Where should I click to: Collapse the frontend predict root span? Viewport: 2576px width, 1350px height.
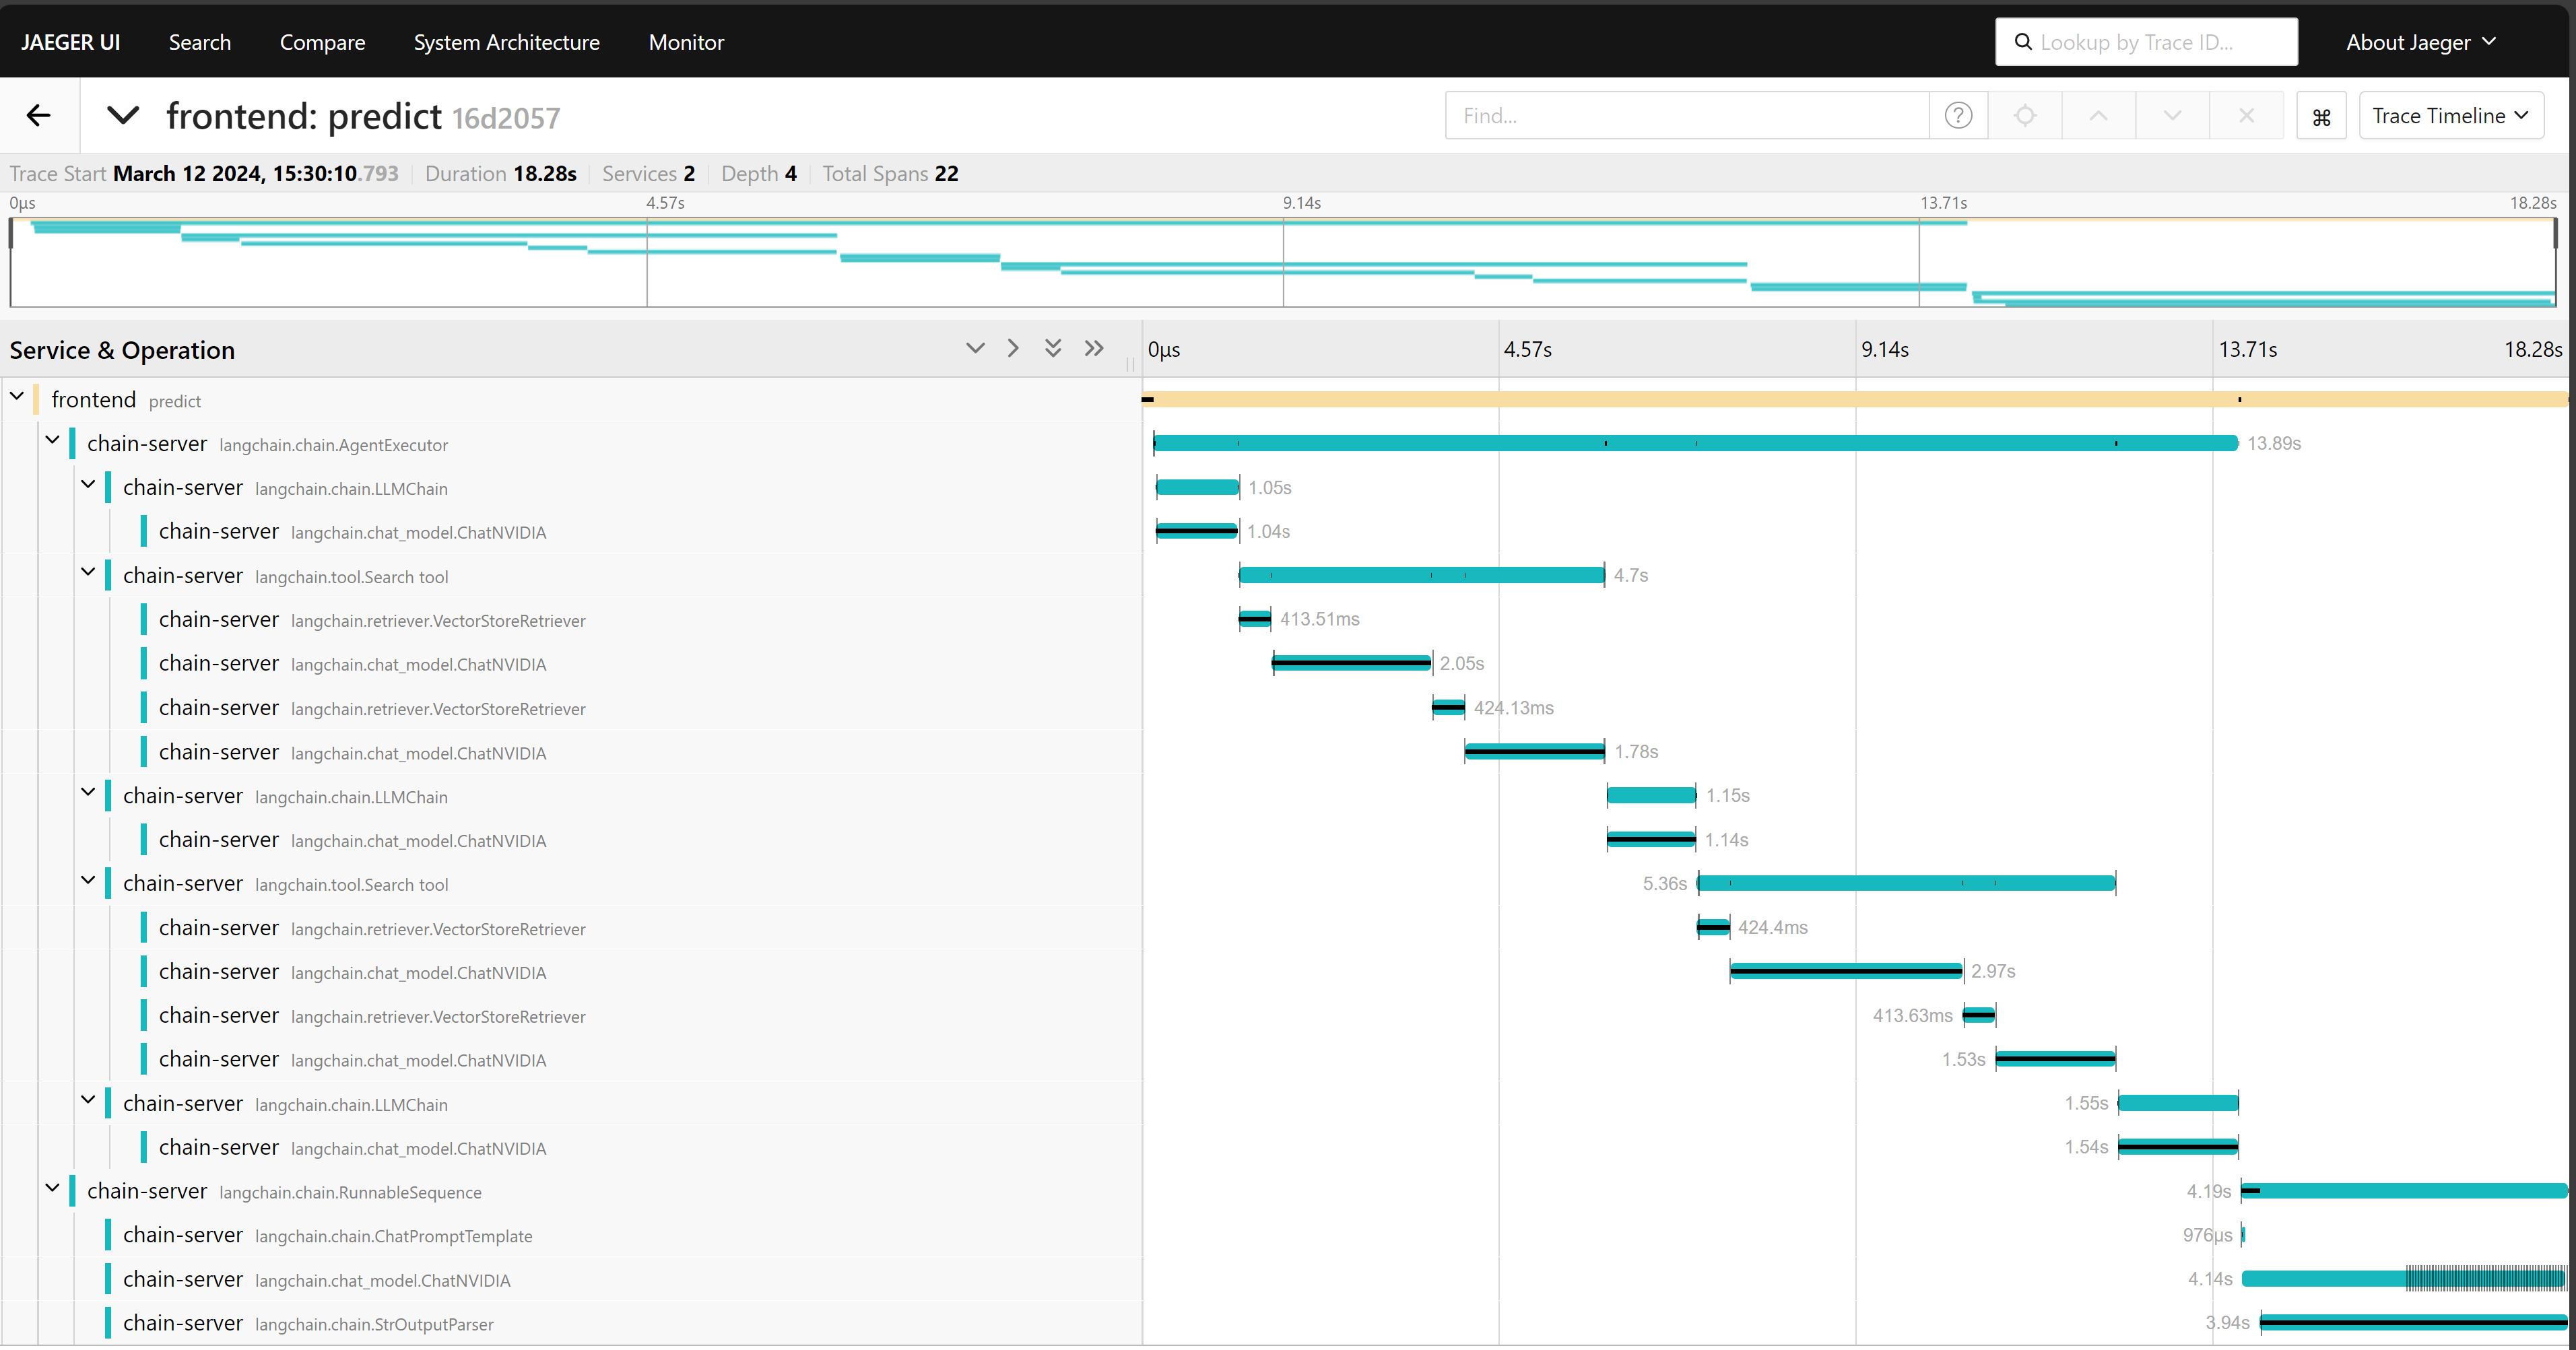17,398
